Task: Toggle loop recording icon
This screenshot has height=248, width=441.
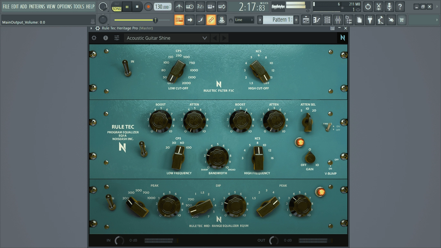Action: (221, 6)
